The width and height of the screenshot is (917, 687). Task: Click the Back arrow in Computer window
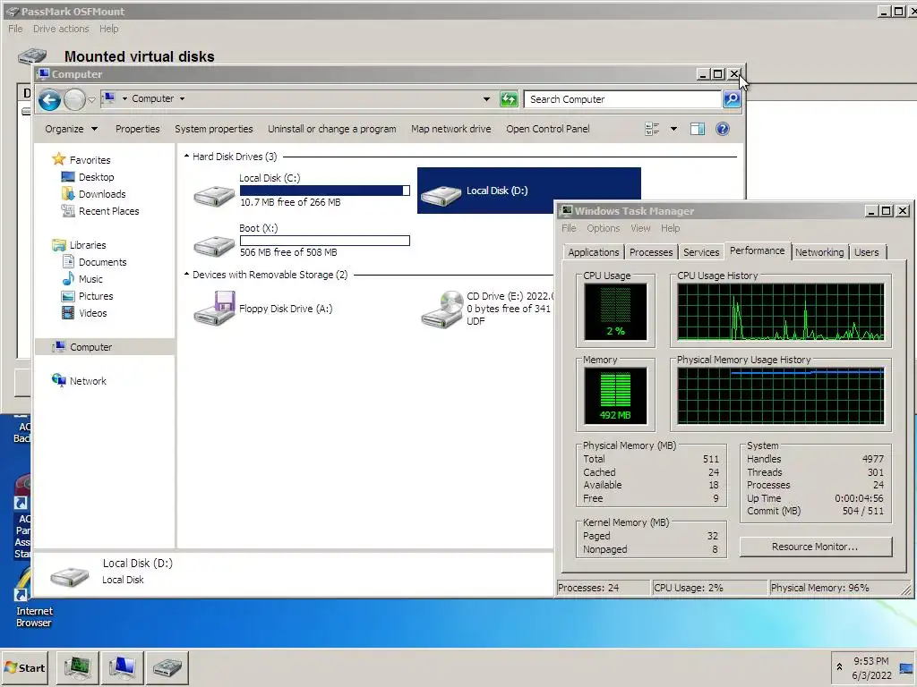(50, 100)
